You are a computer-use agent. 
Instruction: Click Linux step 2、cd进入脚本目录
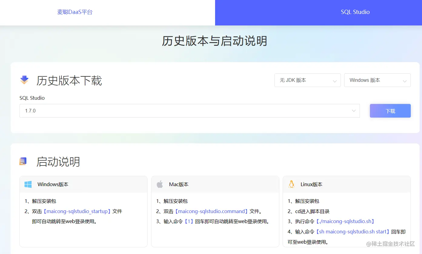pos(308,212)
